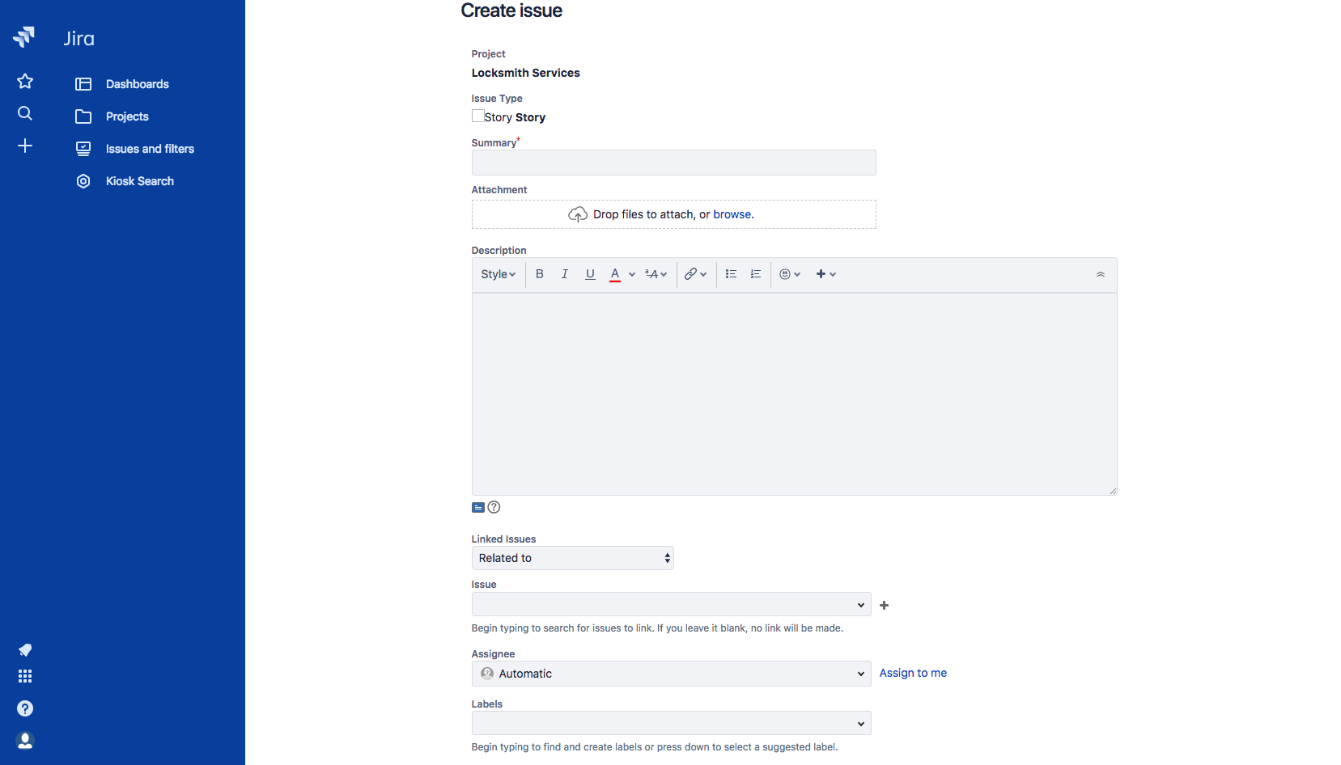Pick text color via red-underlined A
Viewport: 1341px width, 765px height.
click(615, 274)
